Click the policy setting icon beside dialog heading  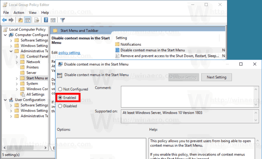click(x=60, y=75)
